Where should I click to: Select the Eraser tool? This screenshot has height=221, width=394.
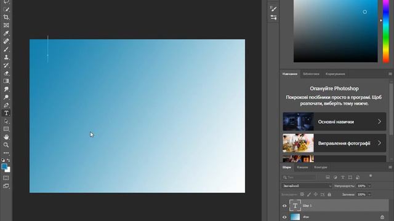coord(6,73)
